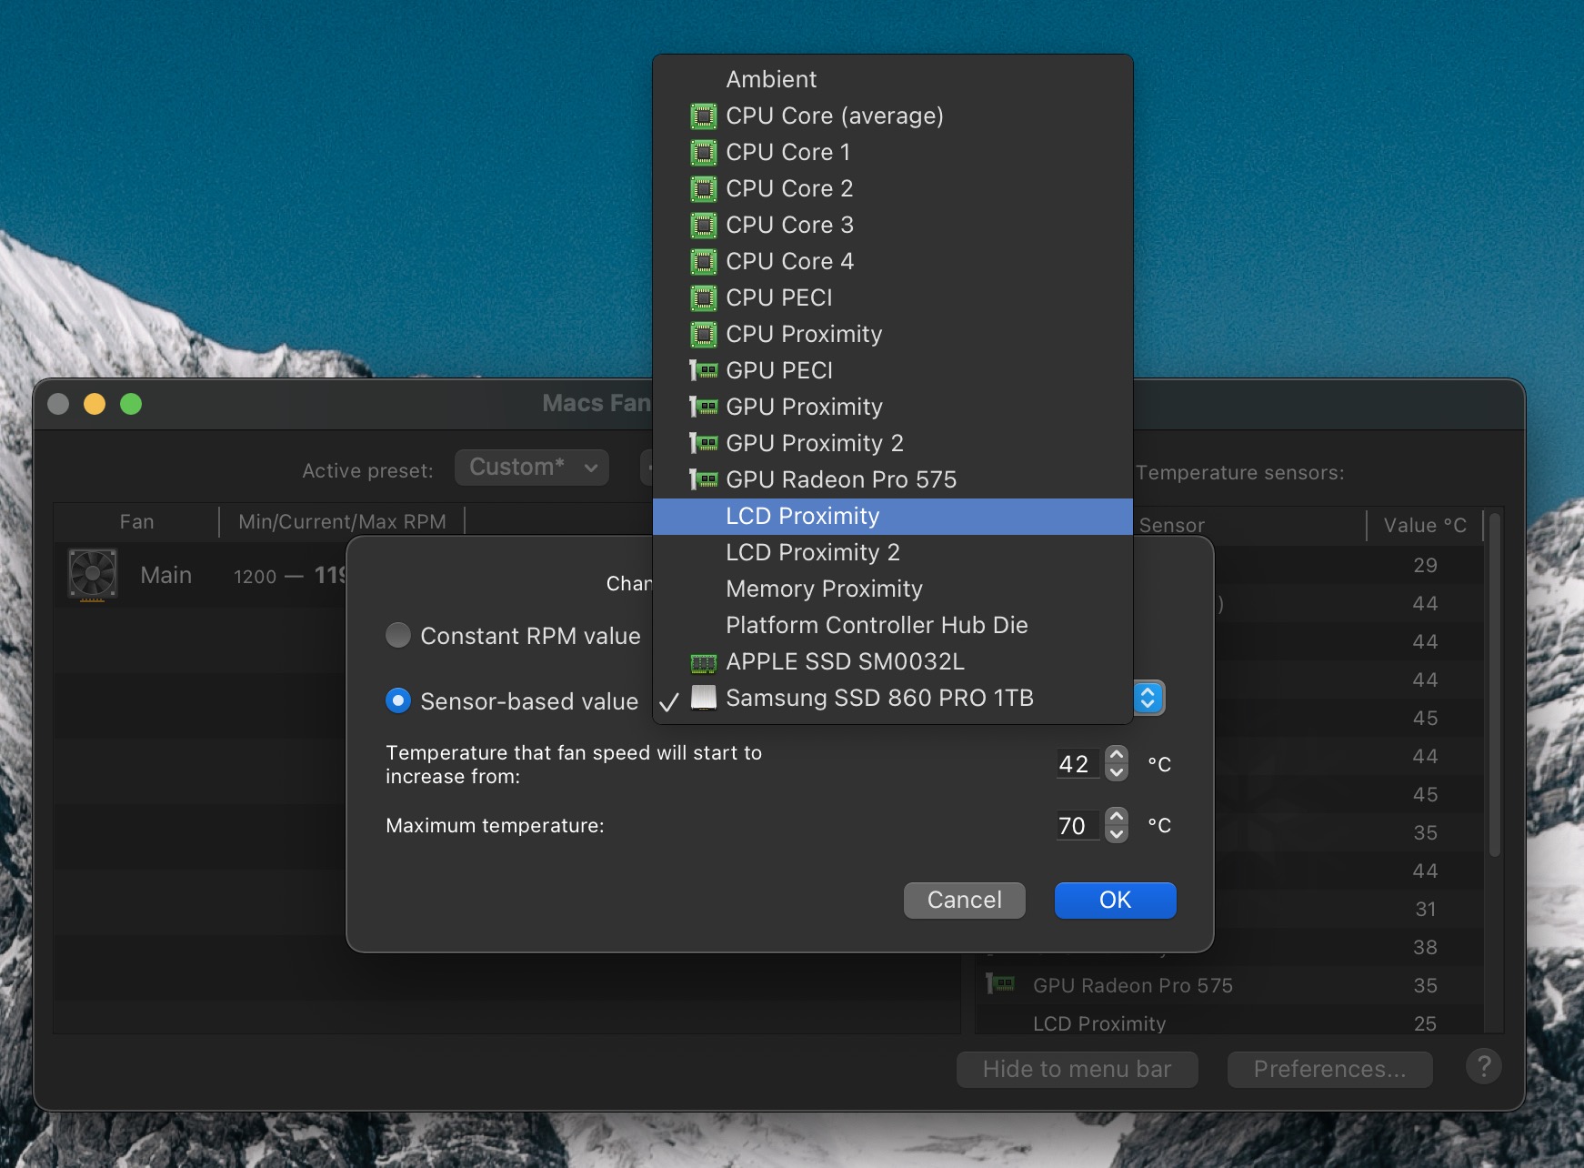Raise the maximum temperature with the up arrow
Screen dimensions: 1584x1168
[x=1117, y=817]
